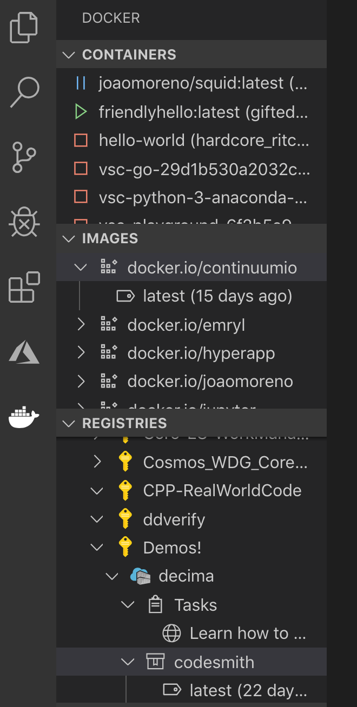Collapse the Demos! registry node

click(x=97, y=548)
